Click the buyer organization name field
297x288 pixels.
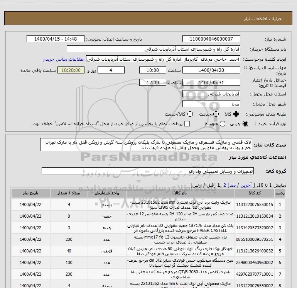click(x=154, y=49)
